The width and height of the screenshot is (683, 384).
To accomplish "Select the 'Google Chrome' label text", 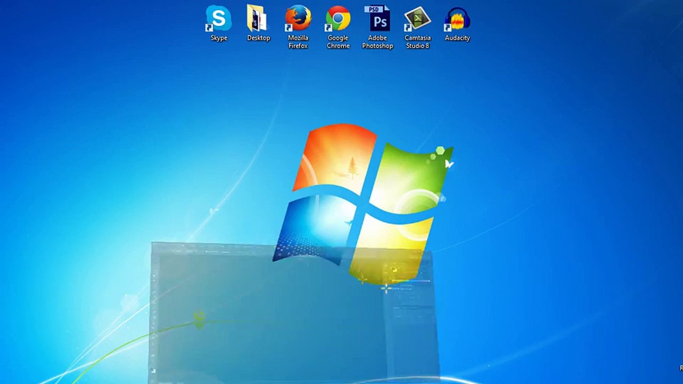I will [x=338, y=42].
